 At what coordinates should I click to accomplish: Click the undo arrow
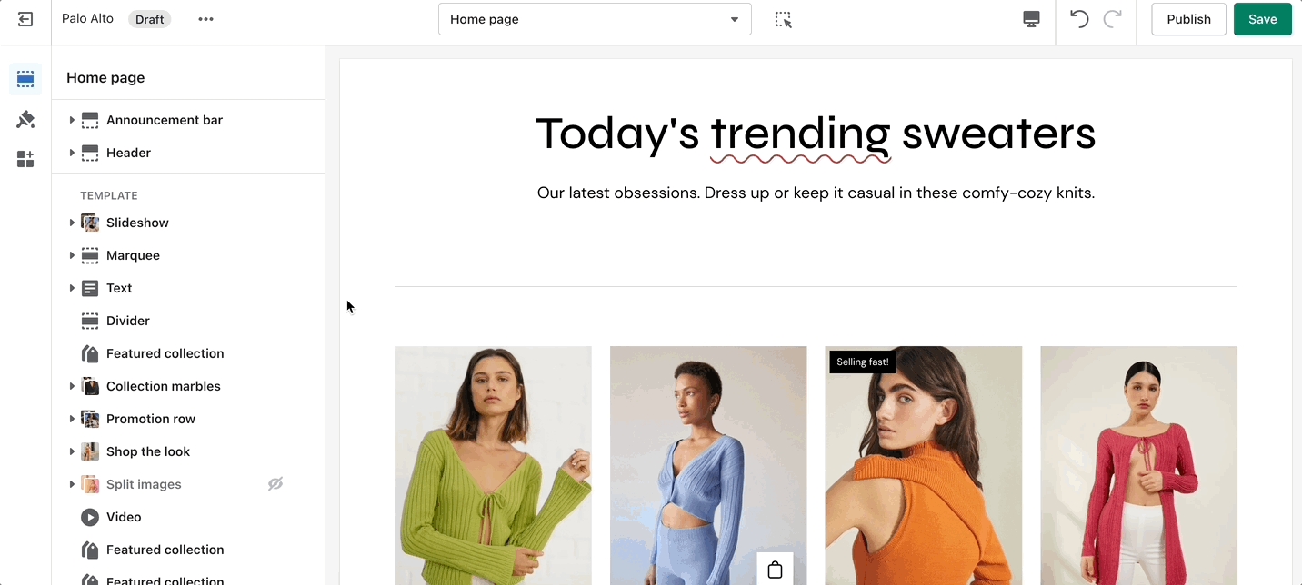(x=1079, y=19)
